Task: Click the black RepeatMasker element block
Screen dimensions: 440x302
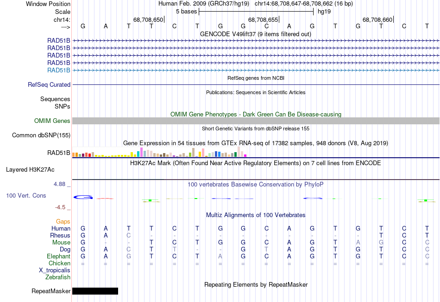Action: tap(95, 291)
